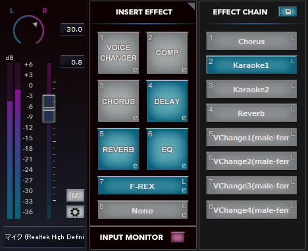Select the Chorus effect chain preset
This screenshot has height=251, width=308.
pos(251,41)
